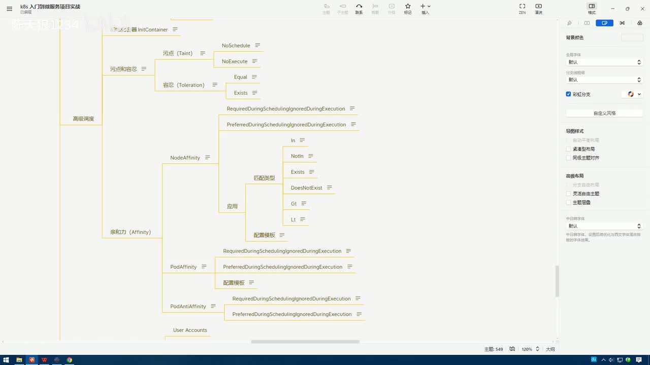Select the 匹配类型 topic
Screen dimensions: 650x365
click(x=265, y=178)
